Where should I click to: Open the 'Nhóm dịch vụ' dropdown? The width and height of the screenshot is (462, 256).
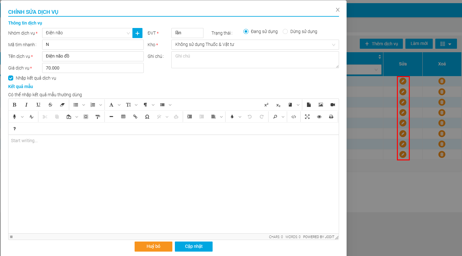pyautogui.click(x=87, y=33)
